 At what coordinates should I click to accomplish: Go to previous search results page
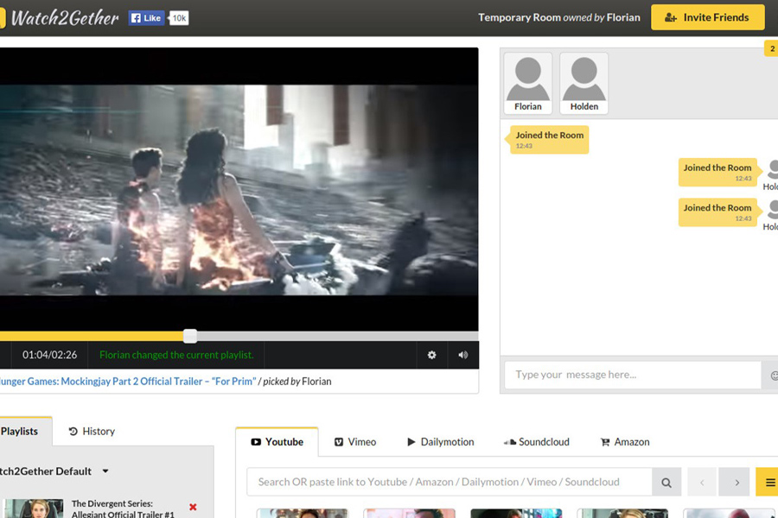702,483
